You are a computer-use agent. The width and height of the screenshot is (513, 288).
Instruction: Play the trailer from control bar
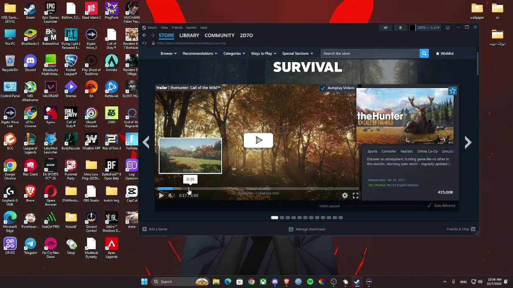tap(161, 196)
